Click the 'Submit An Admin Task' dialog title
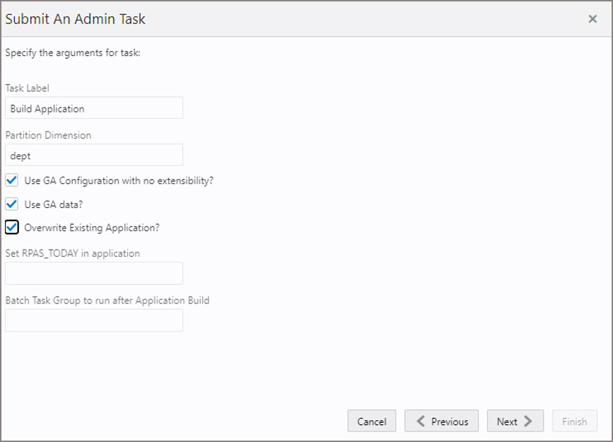Screen dimensions: 613x442 [x=75, y=19]
